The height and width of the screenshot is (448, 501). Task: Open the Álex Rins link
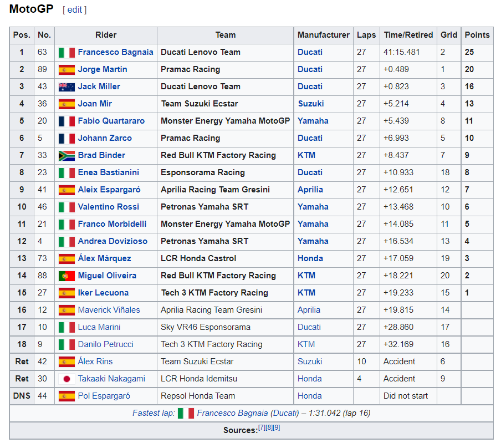point(95,362)
